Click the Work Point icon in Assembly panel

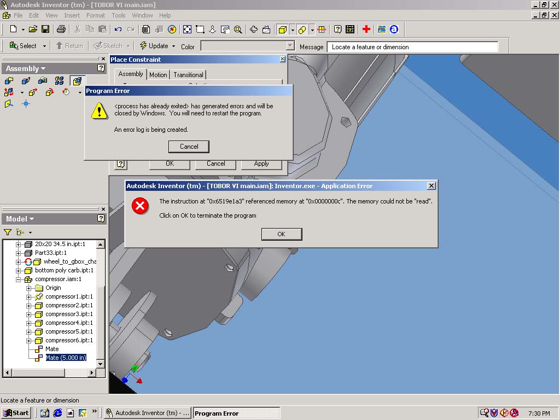26,104
